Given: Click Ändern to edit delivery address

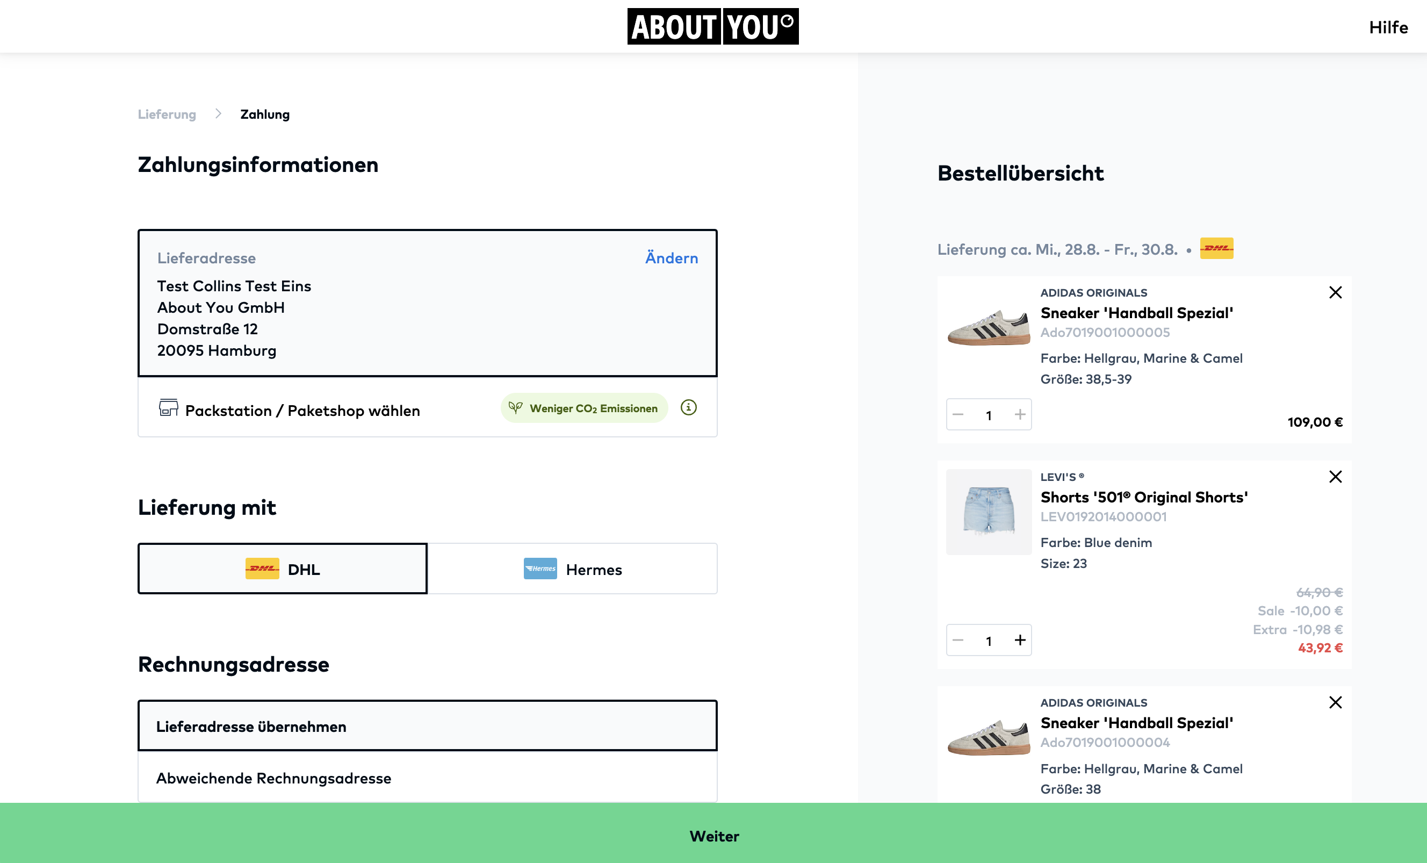Looking at the screenshot, I should click(671, 258).
